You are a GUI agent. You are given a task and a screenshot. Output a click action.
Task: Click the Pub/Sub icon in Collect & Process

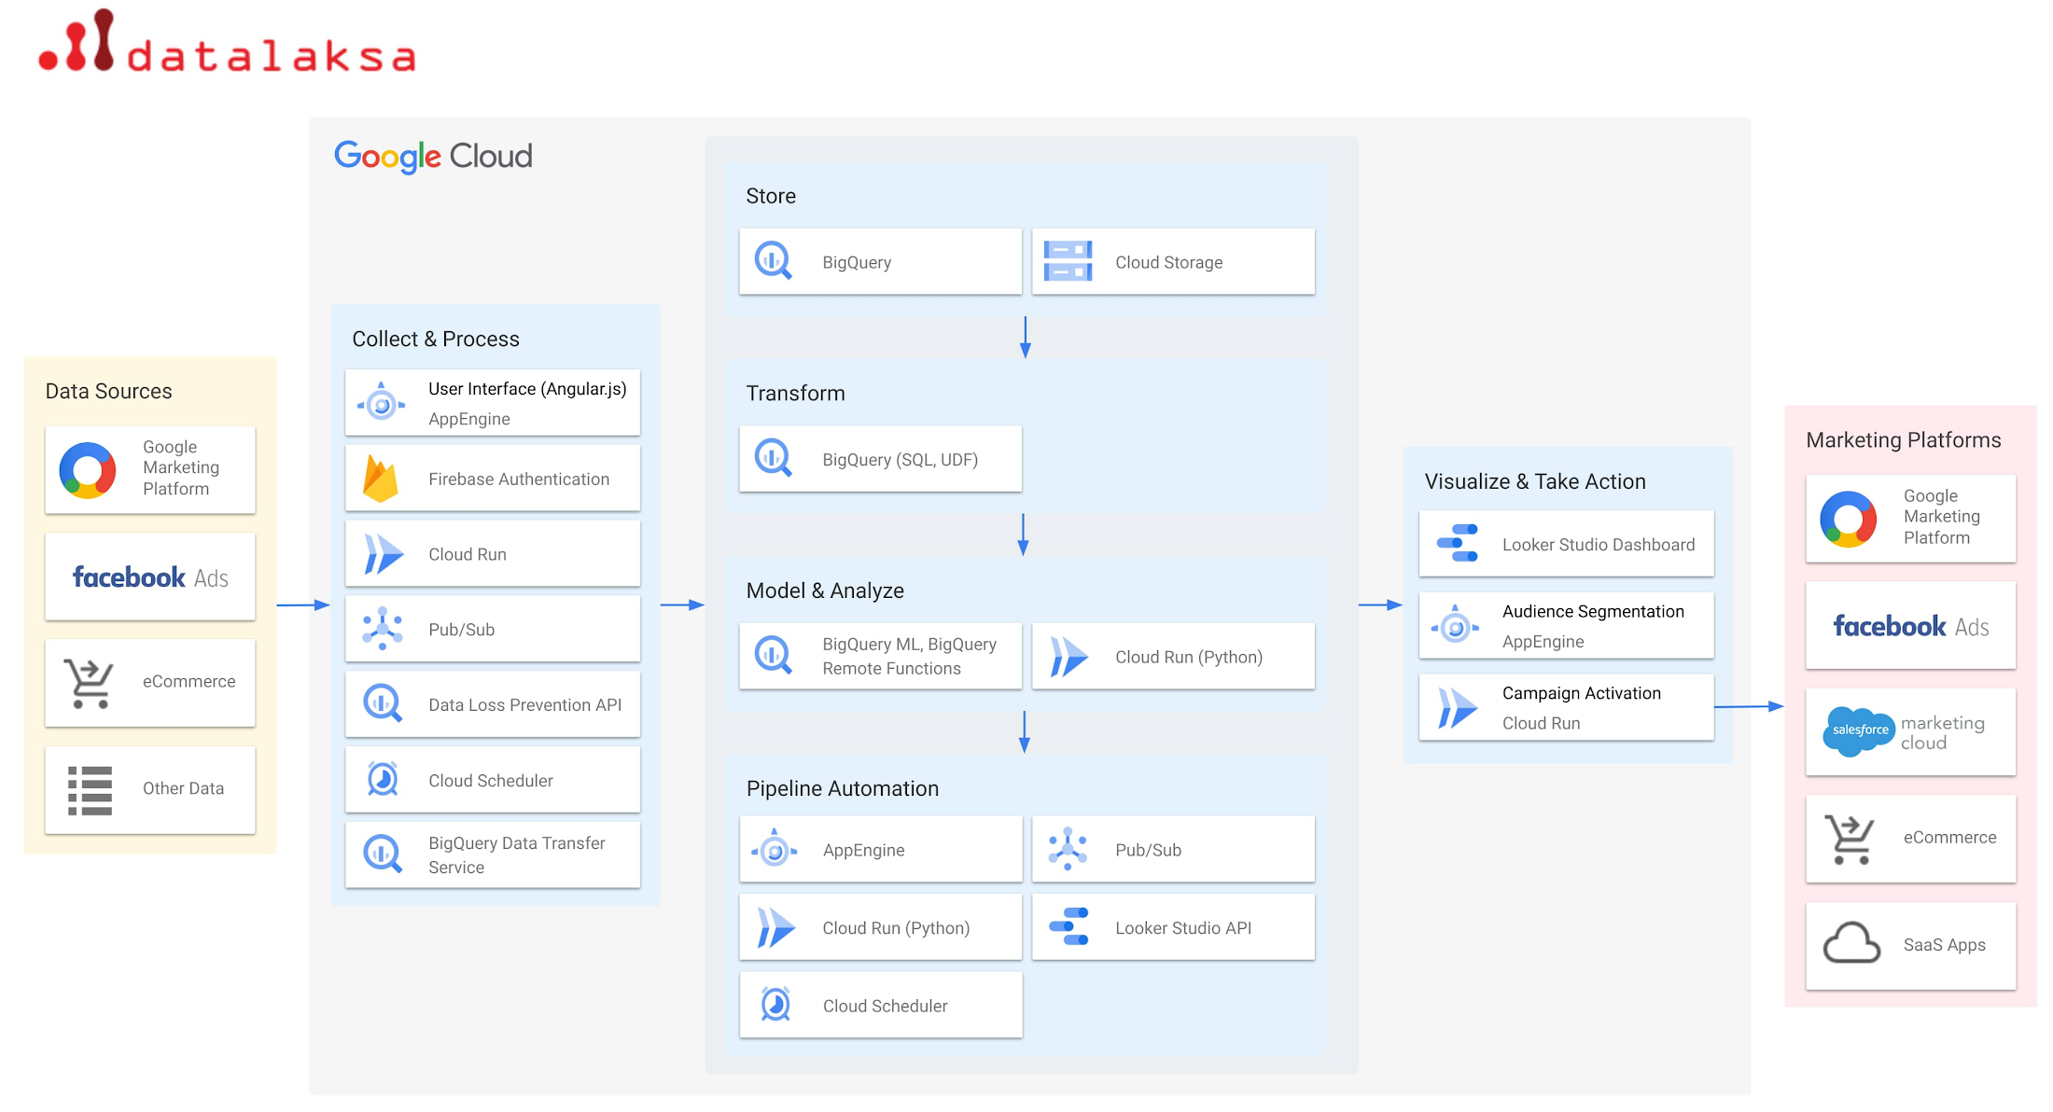coord(382,629)
